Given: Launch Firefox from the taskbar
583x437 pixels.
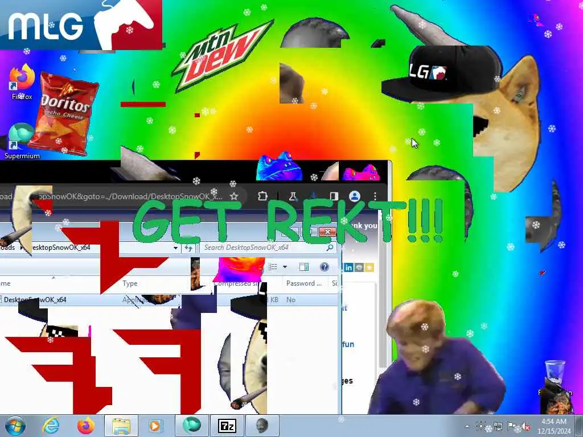Looking at the screenshot, I should [x=85, y=426].
